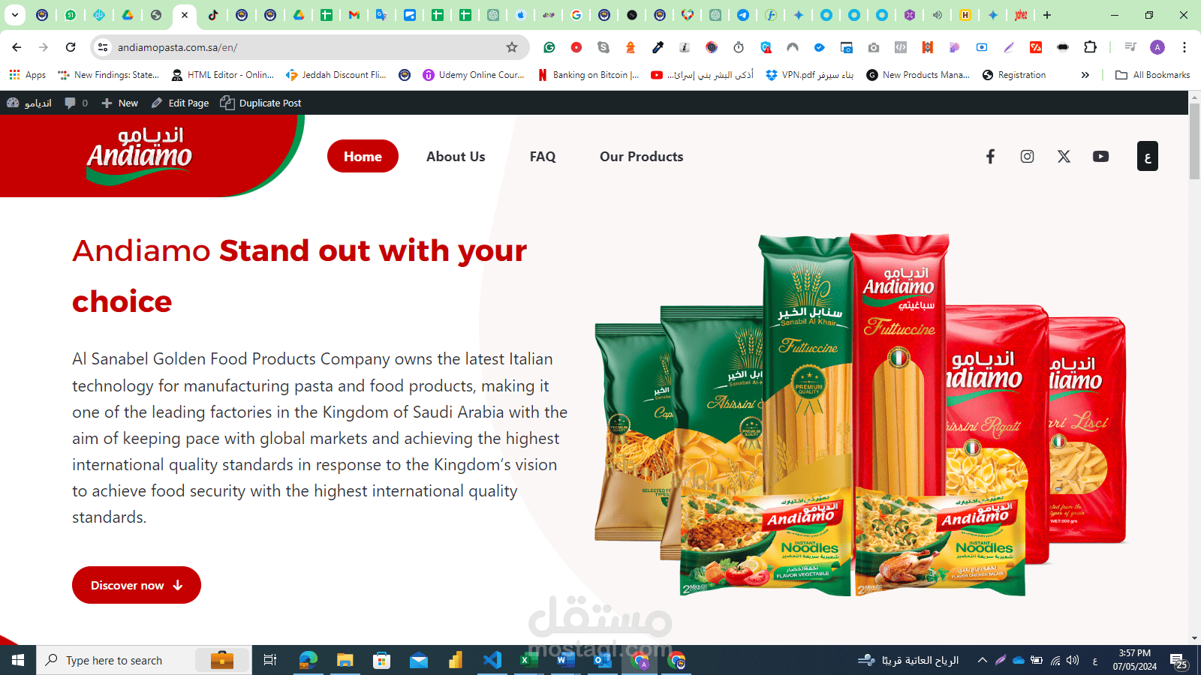Viewport: 1201px width, 675px height.
Task: Open the X (Twitter) social icon
Action: [x=1064, y=156]
